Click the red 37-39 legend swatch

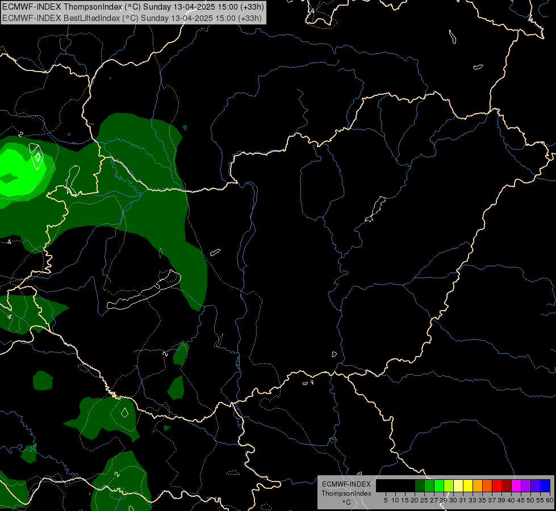pyautogui.click(x=497, y=485)
